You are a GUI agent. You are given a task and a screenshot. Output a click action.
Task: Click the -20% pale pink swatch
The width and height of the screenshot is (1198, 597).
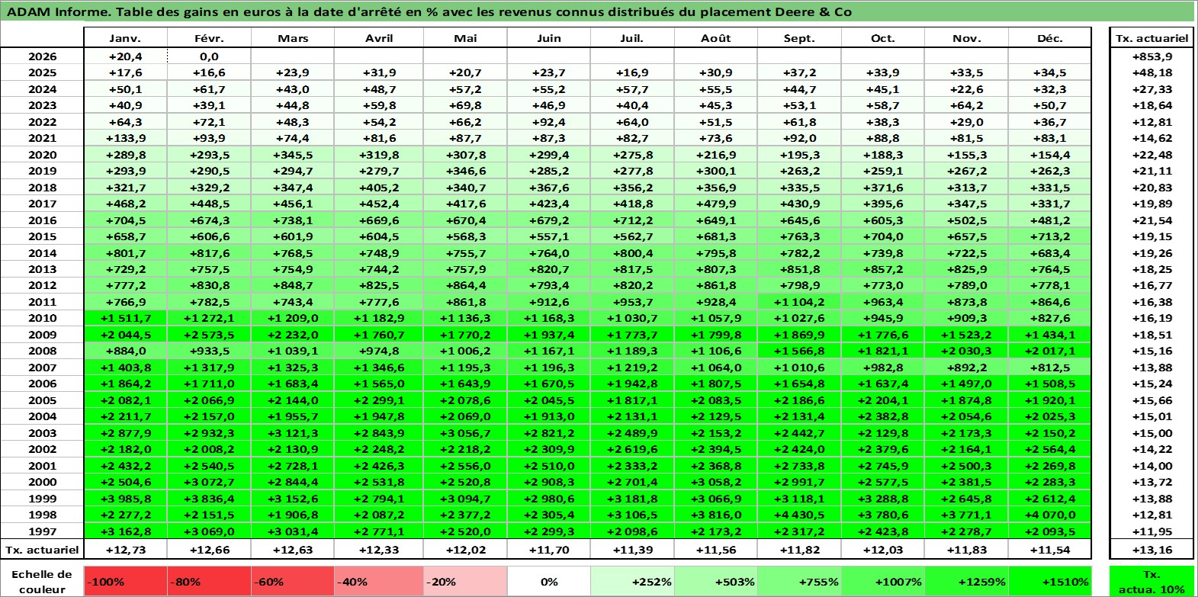click(x=465, y=581)
